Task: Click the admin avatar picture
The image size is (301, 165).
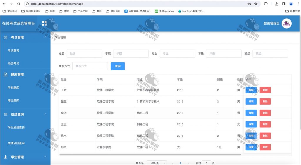Action: pos(286,24)
